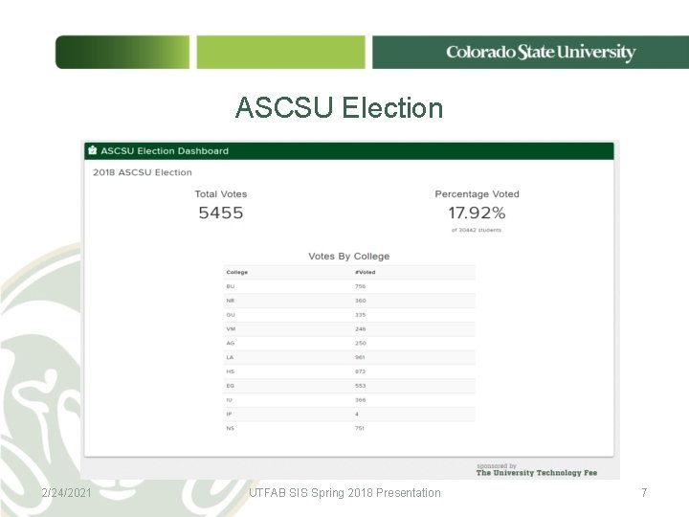This screenshot has width=689, height=517.
Task: Select the HS college row
Action: 348,371
